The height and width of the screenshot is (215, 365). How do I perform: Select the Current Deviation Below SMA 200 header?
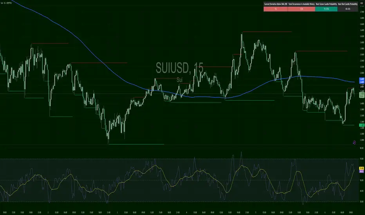coord(276,4)
